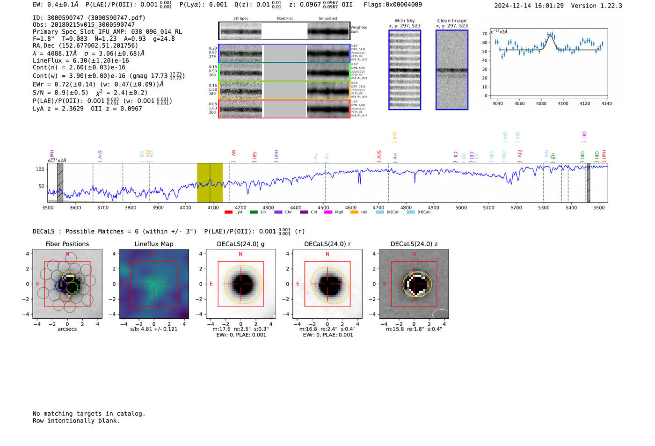Open the DECaLS(24.0) z cutout
The image size is (655, 446).
click(414, 284)
